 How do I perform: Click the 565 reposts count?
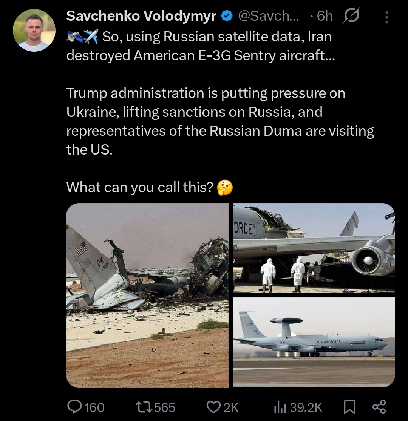pos(164,407)
